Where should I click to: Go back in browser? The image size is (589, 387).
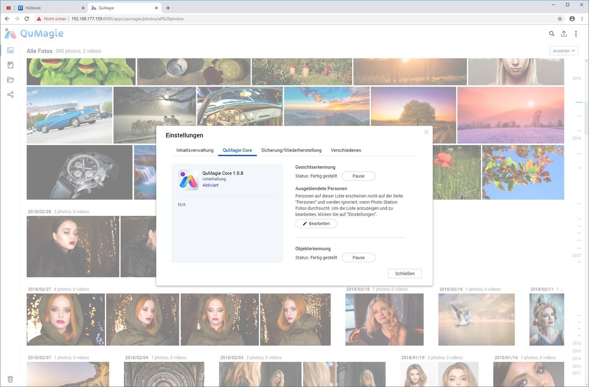click(7, 19)
